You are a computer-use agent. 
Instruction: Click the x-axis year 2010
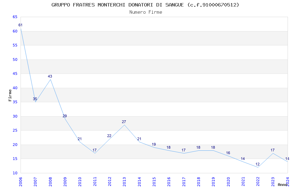click(80, 182)
